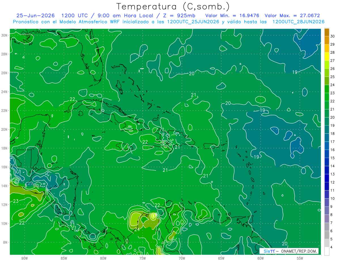
Task: Click the "90W" longitude axis label
Action: click(24, 258)
